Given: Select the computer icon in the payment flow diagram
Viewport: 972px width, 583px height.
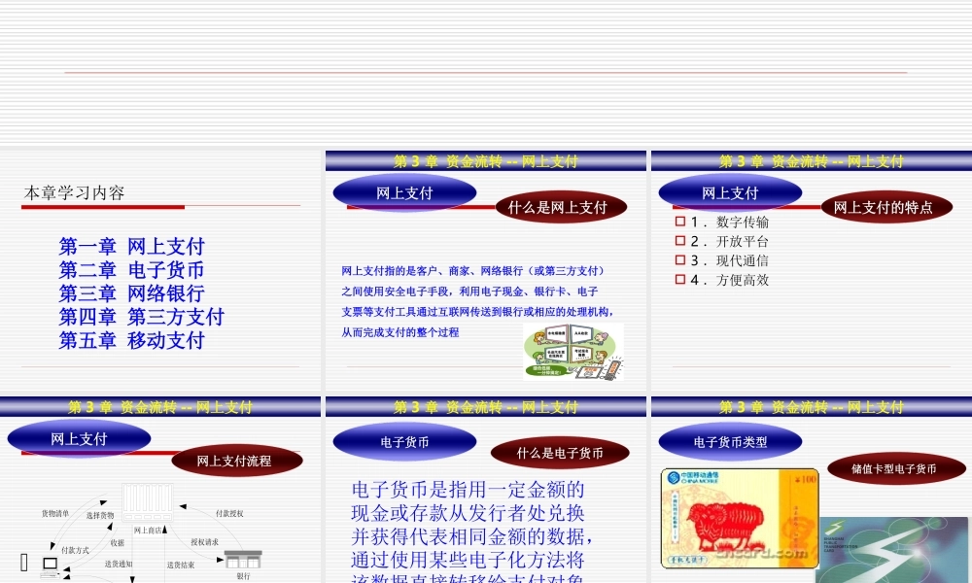Looking at the screenshot, I should pos(49,566).
